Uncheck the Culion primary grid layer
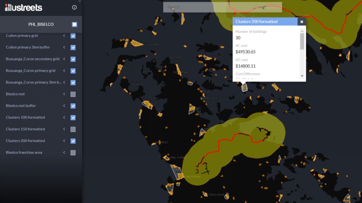The image size is (362, 203). click(x=73, y=36)
